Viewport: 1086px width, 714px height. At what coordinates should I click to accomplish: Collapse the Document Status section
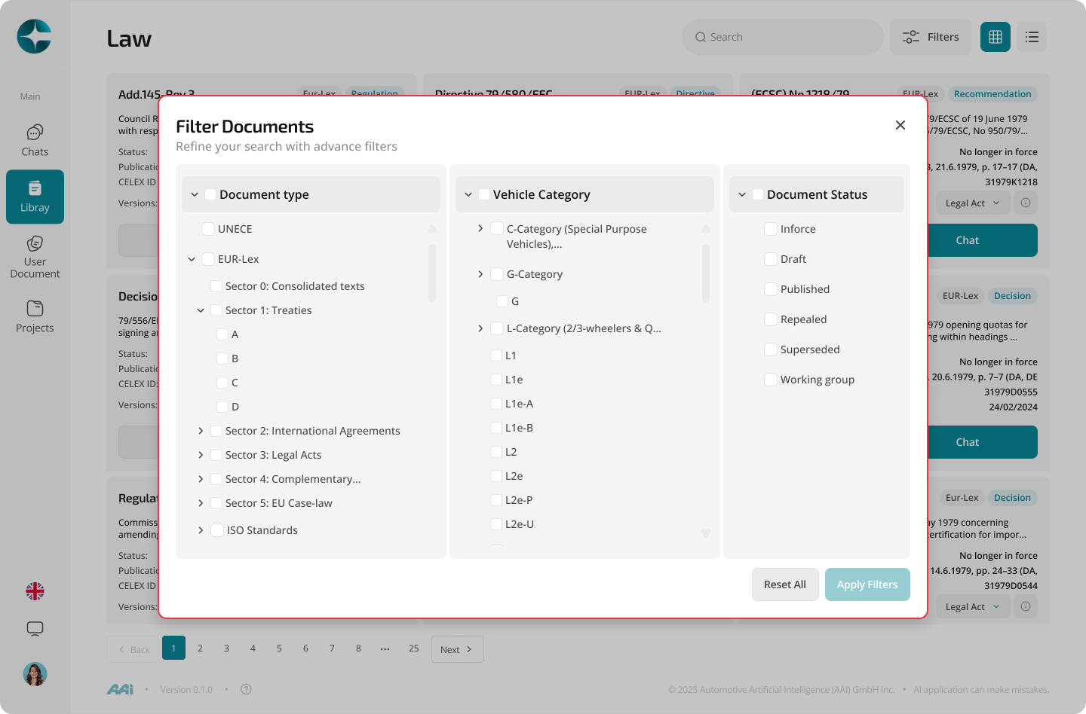(x=742, y=194)
